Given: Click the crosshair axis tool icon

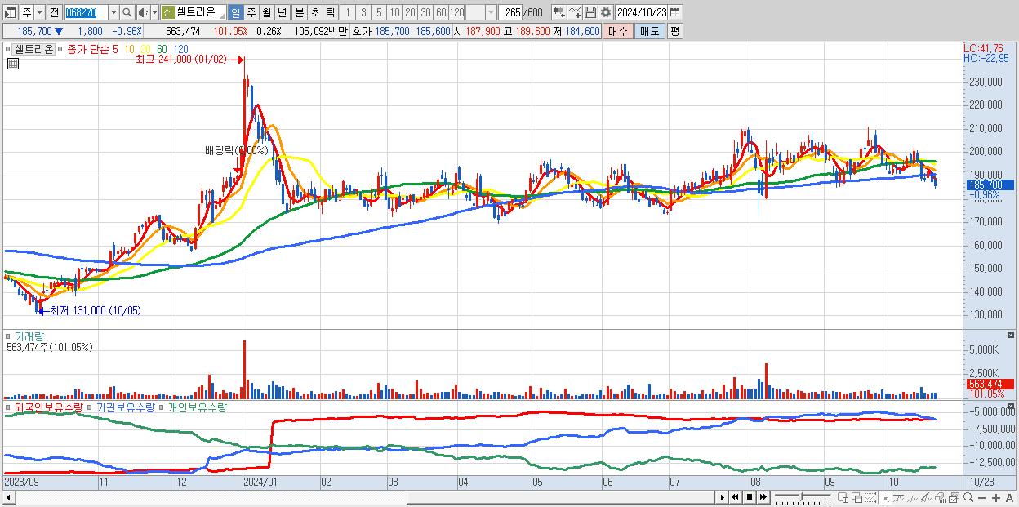Looking at the screenshot, I should pyautogui.click(x=885, y=498).
